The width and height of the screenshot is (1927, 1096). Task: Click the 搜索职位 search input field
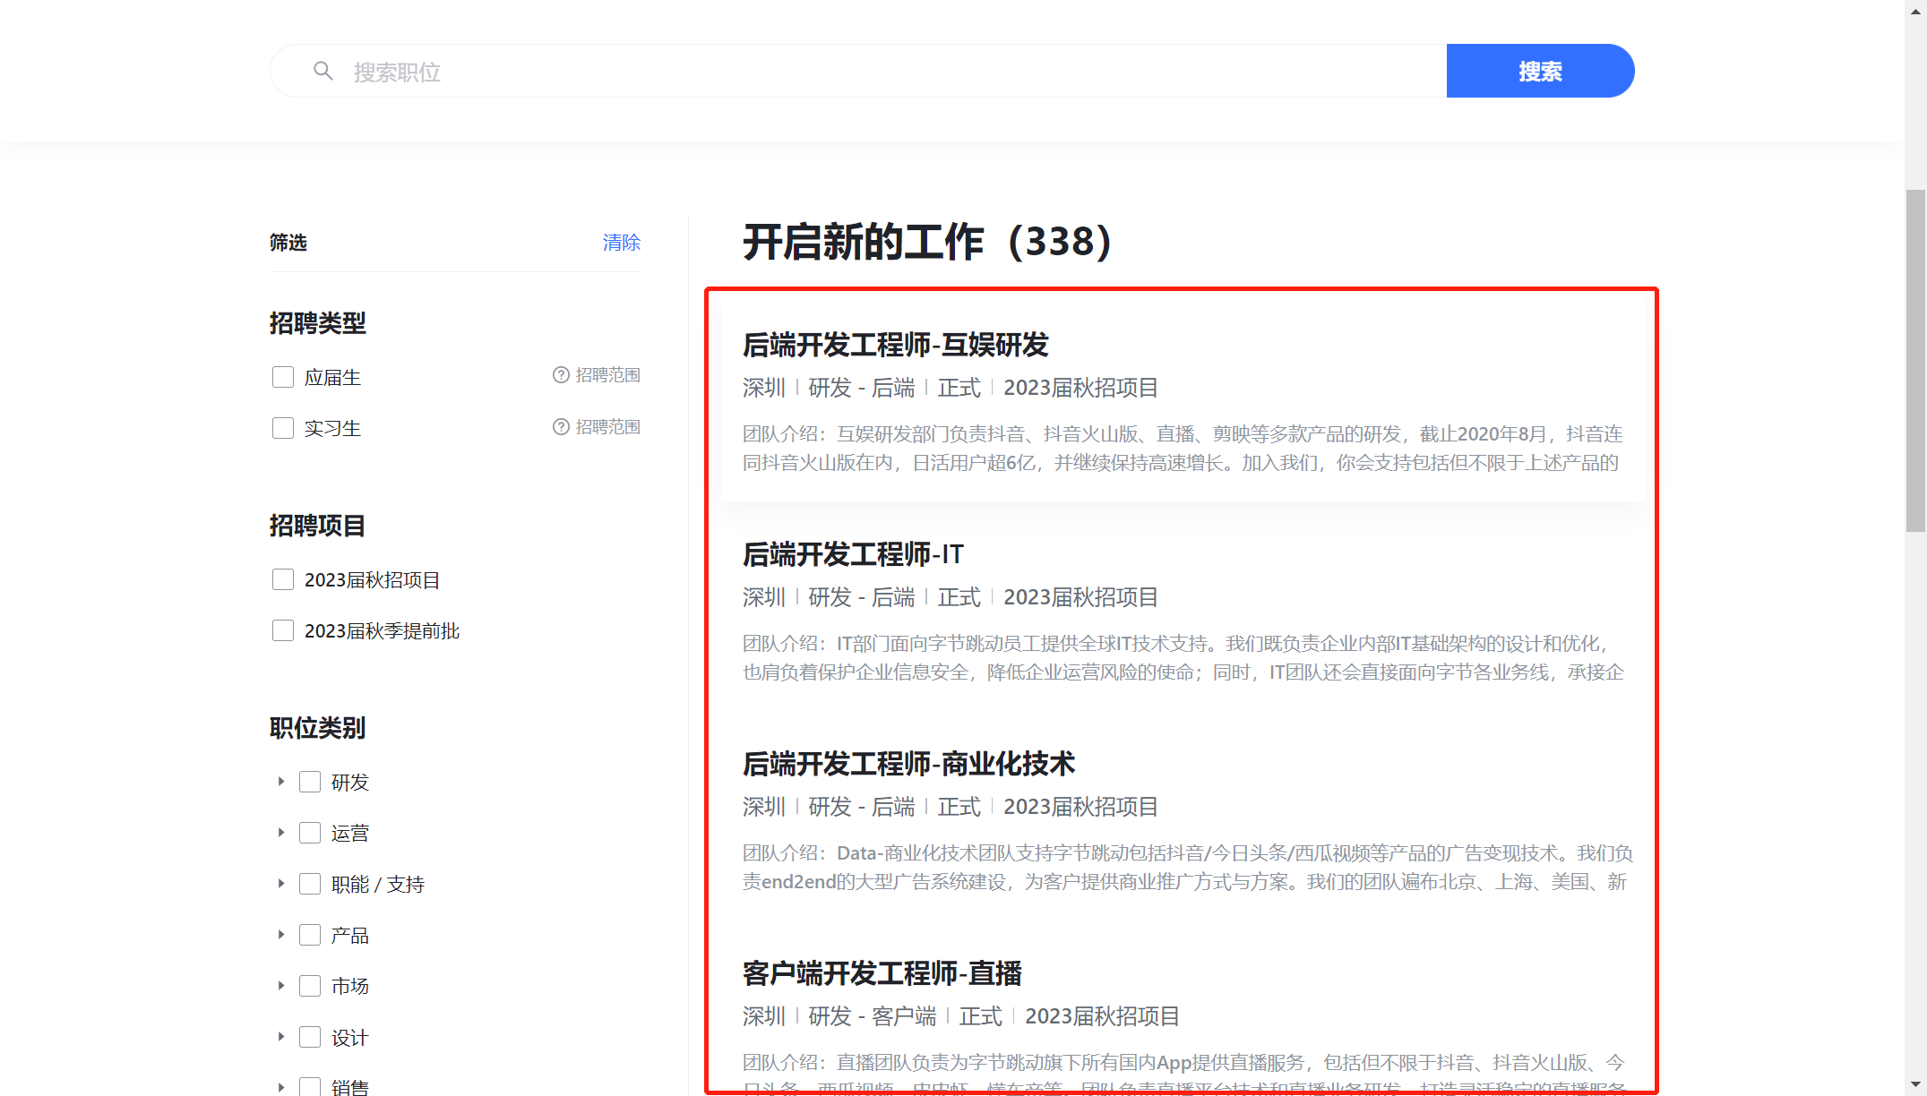[858, 71]
